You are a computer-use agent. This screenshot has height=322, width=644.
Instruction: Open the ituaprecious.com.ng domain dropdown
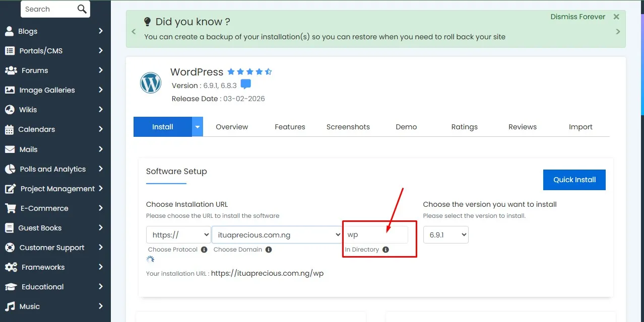pos(277,234)
